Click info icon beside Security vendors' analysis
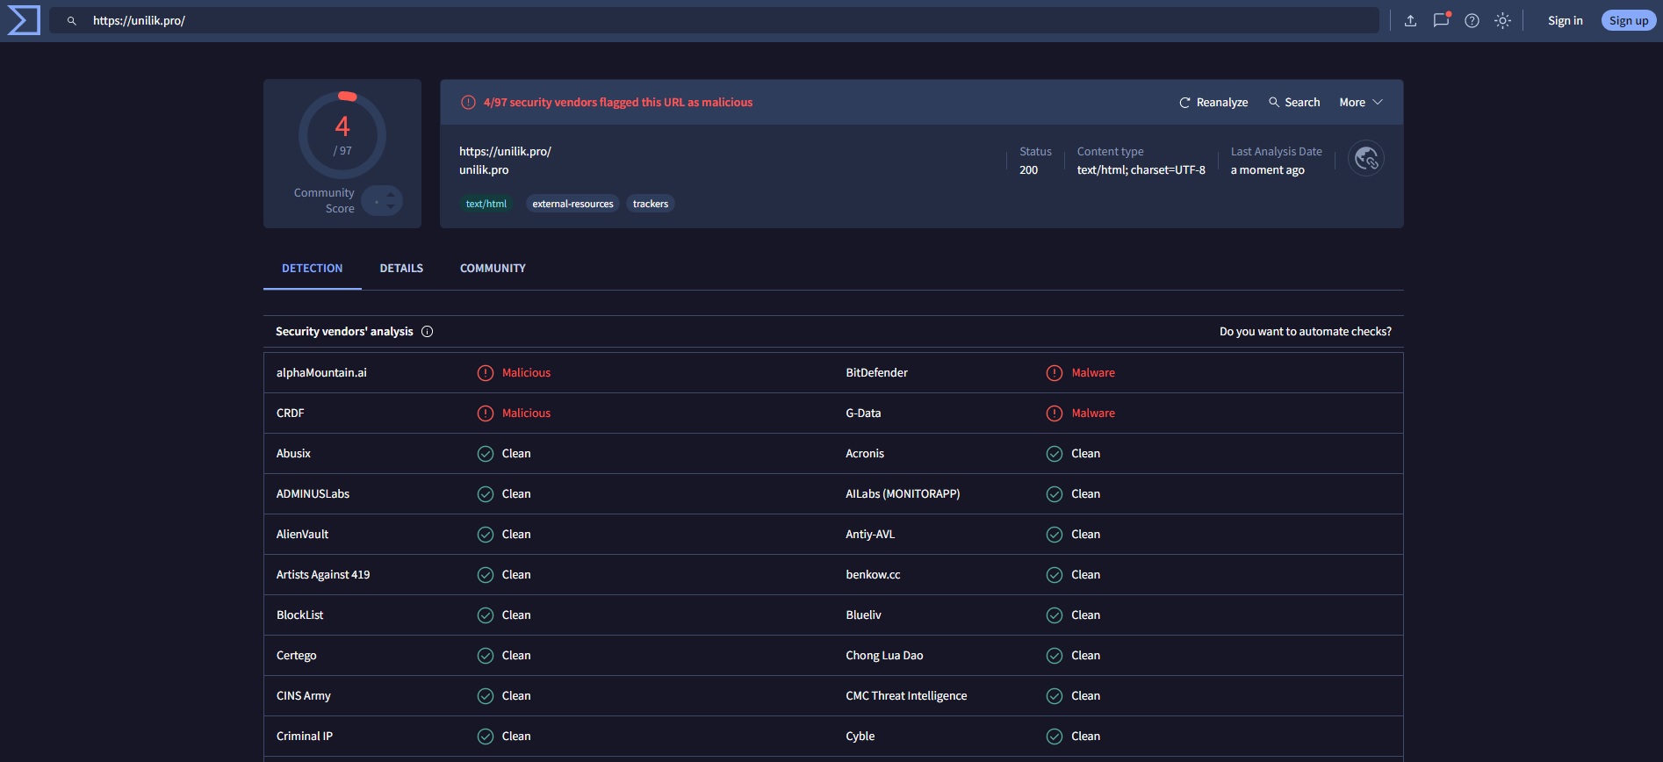 (x=428, y=332)
